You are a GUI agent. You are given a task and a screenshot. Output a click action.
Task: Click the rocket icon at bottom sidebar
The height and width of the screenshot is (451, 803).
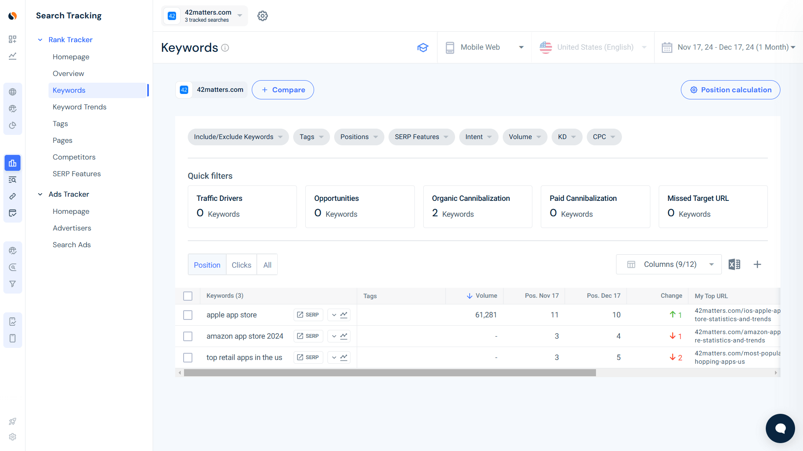13,421
